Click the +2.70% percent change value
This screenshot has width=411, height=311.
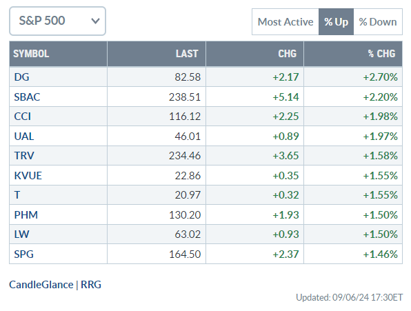click(x=381, y=77)
